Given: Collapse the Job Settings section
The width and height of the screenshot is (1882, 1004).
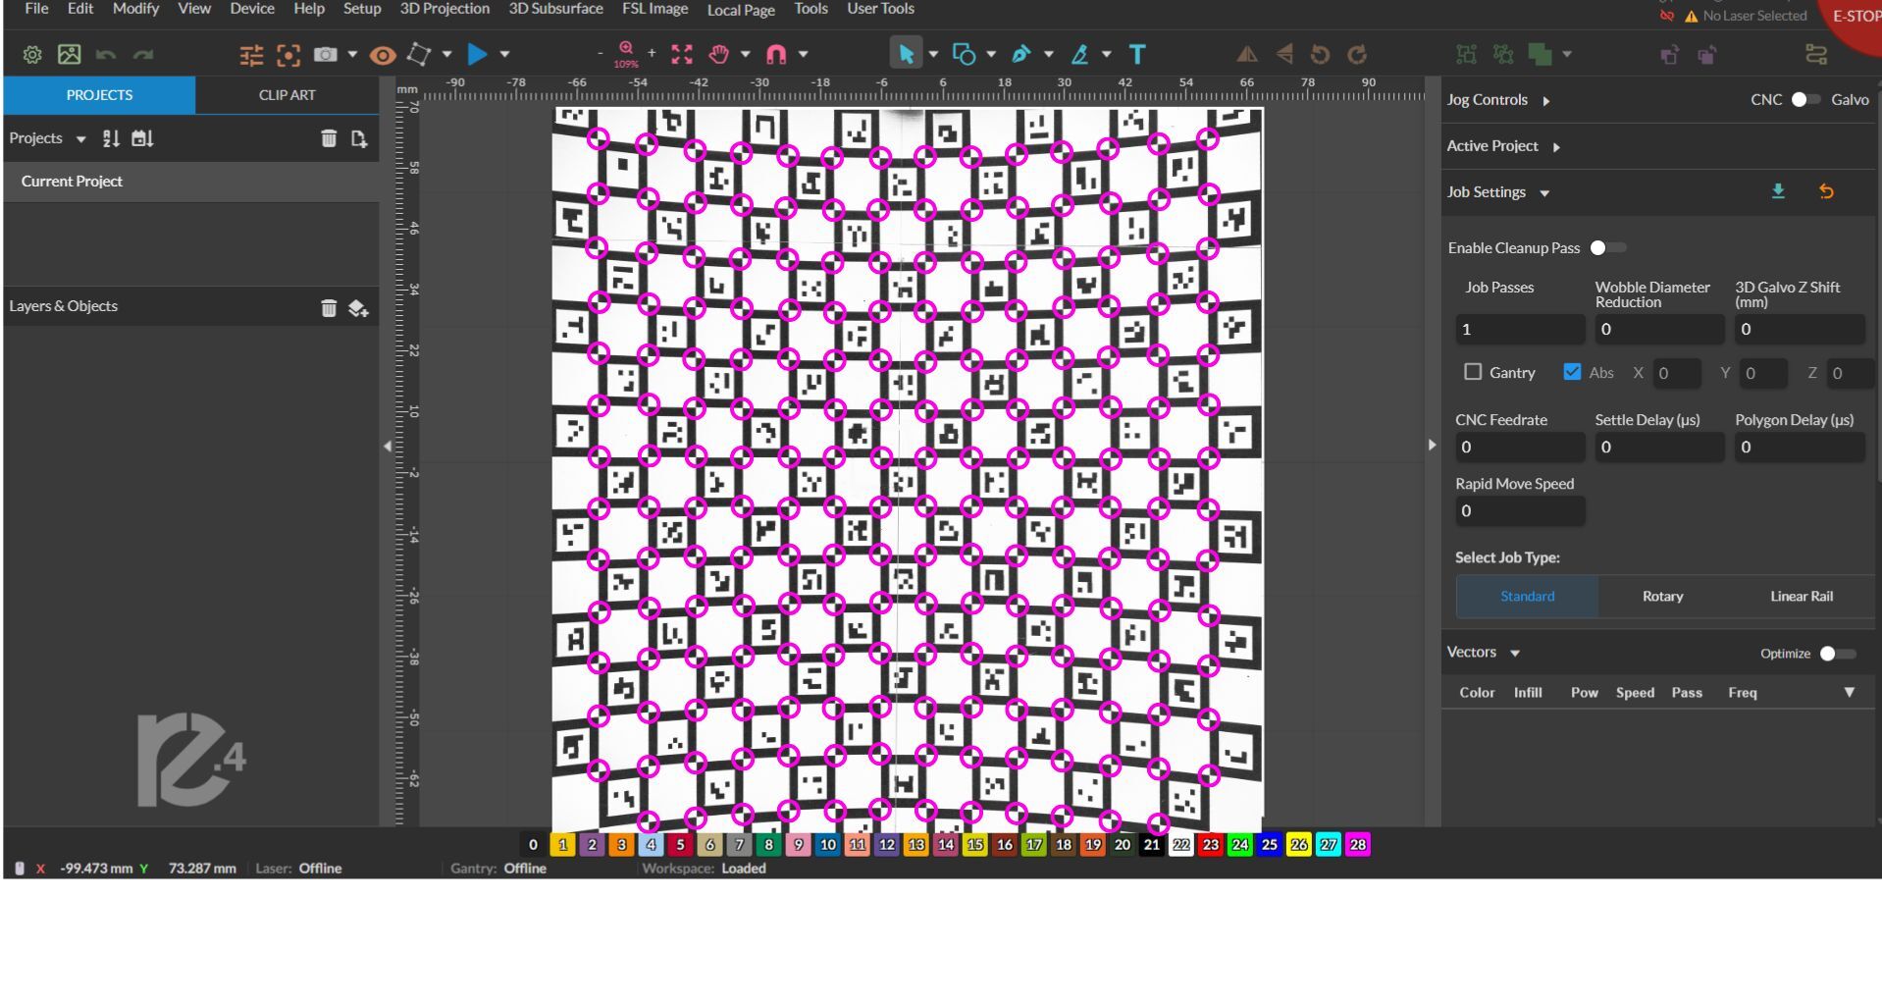Looking at the screenshot, I should point(1544,192).
